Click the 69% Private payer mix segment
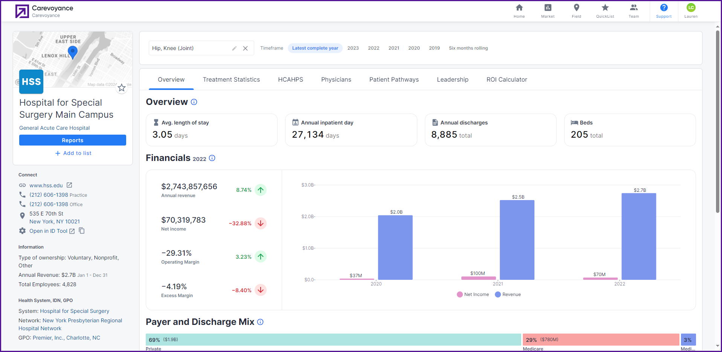 [333, 340]
